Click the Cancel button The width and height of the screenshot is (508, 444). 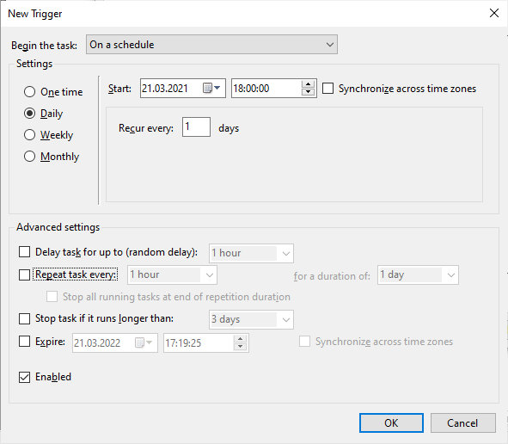tap(463, 423)
